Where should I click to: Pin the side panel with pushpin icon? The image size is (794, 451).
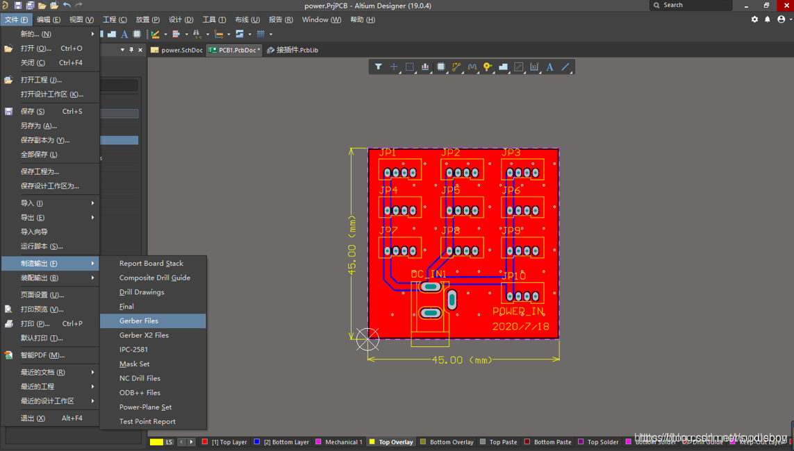pos(132,49)
